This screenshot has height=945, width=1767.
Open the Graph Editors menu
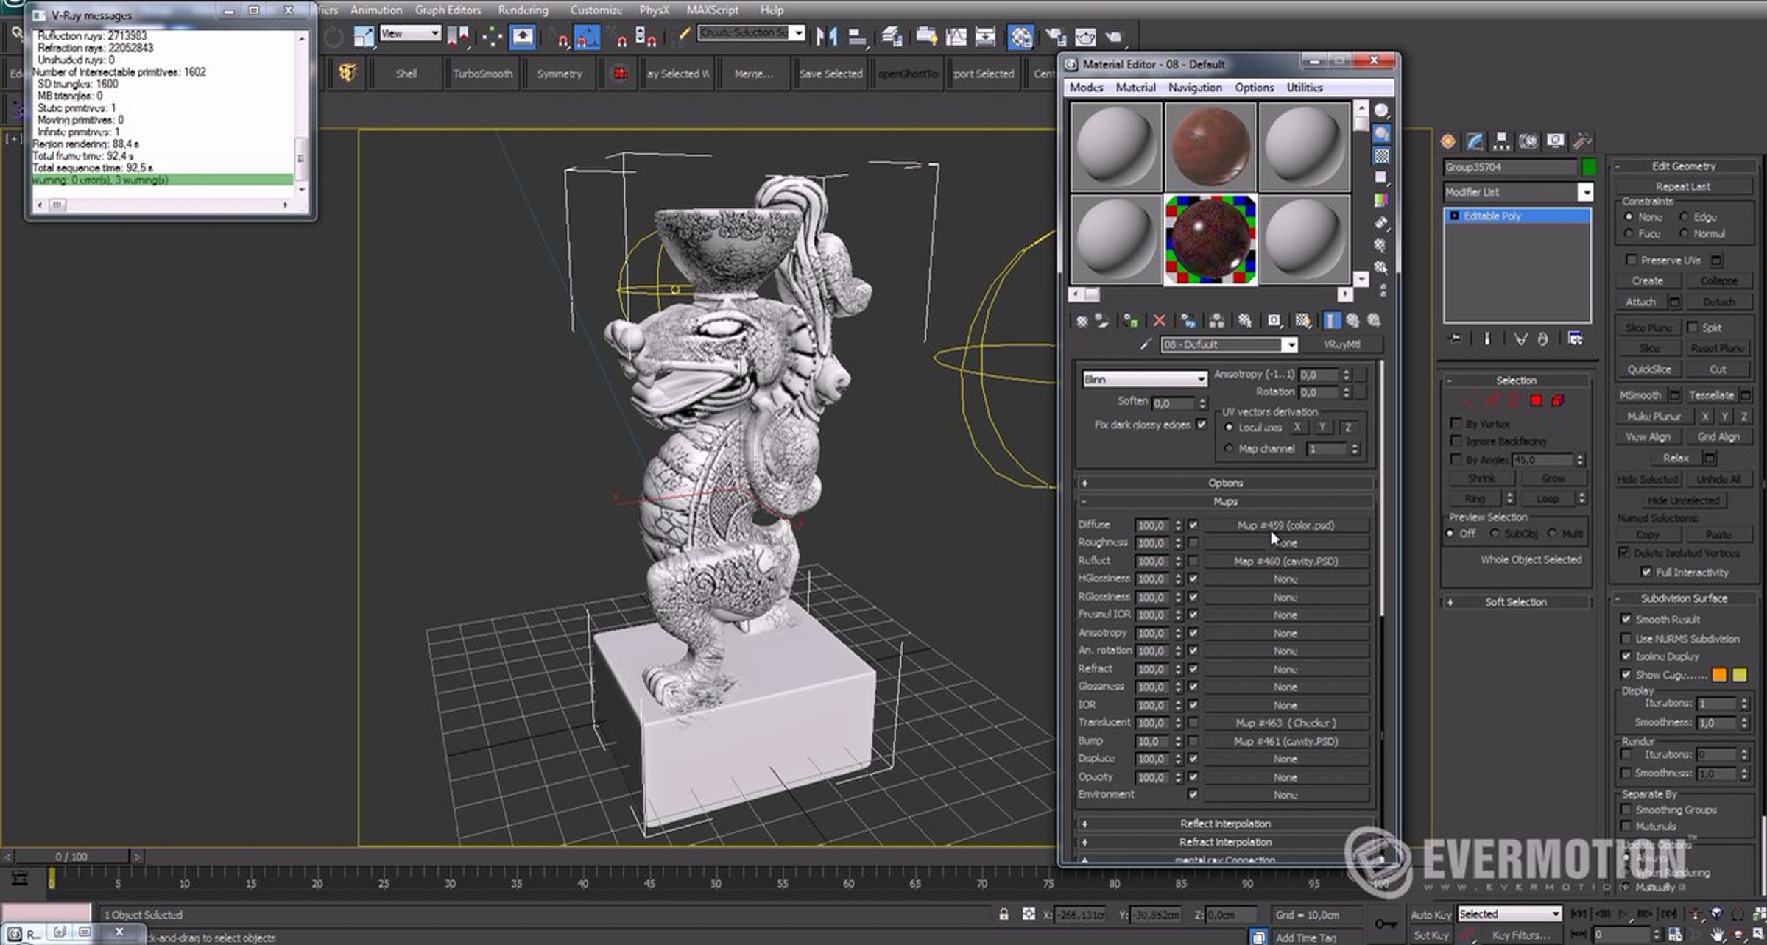[448, 10]
